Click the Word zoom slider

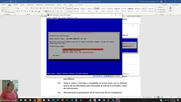pos(171,97)
